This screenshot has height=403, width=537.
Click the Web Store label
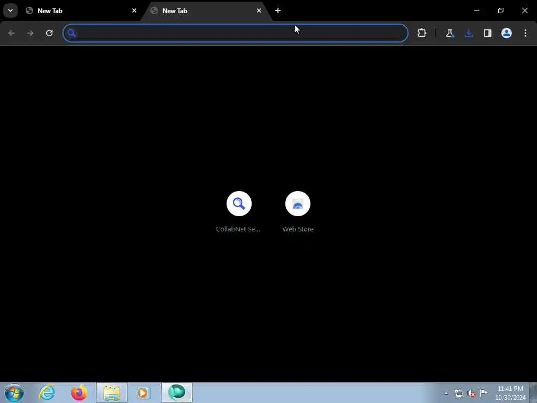coord(298,229)
